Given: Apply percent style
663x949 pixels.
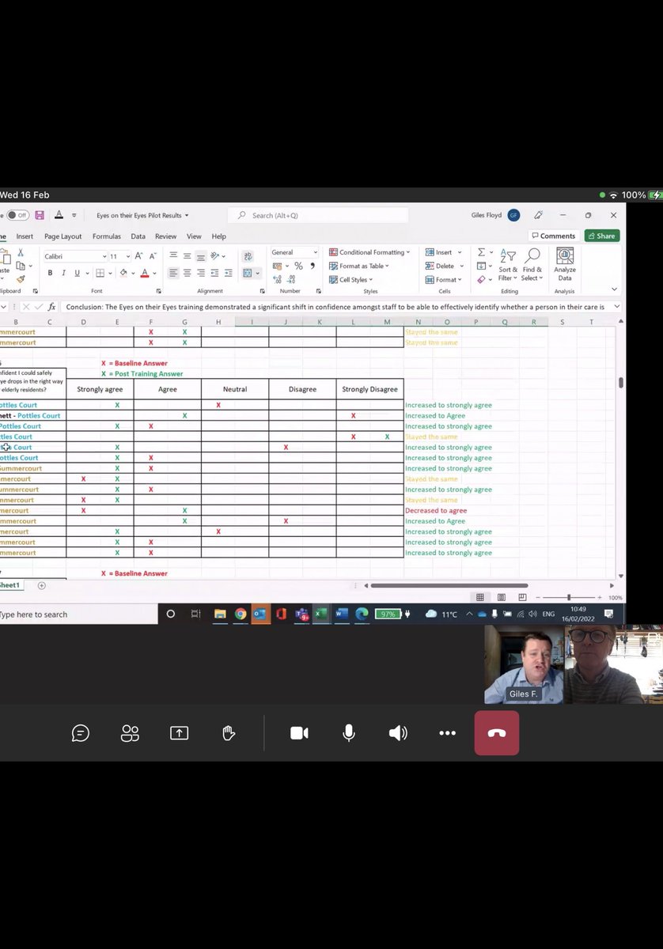Looking at the screenshot, I should (298, 266).
